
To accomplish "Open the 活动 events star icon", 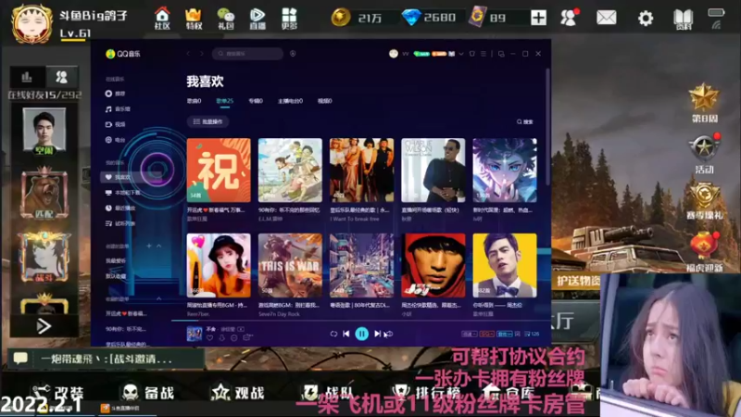I will point(704,153).
